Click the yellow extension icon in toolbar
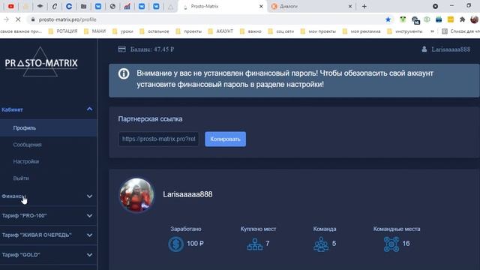480x270 pixels. pos(450,19)
